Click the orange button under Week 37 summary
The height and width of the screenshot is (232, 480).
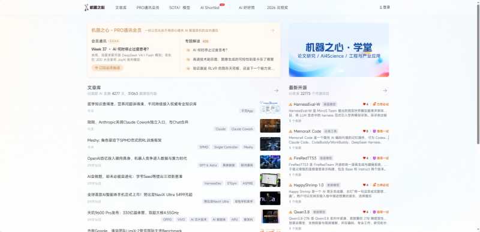tap(107, 68)
